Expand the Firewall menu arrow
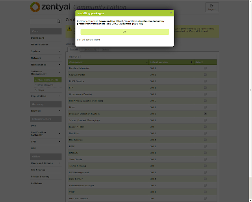 (59, 111)
